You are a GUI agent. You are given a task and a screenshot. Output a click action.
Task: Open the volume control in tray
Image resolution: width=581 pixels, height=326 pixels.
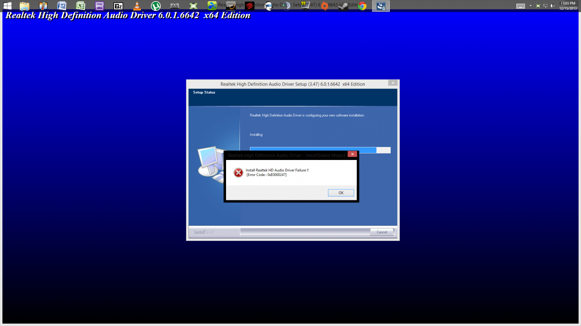click(553, 6)
